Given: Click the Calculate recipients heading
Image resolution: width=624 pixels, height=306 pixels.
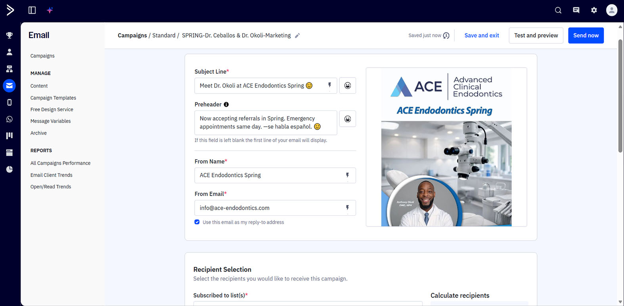Looking at the screenshot, I should [x=460, y=296].
